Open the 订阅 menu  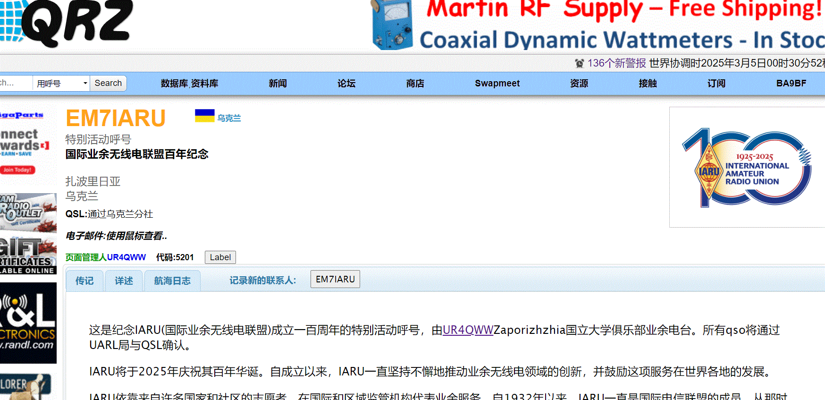tap(716, 84)
